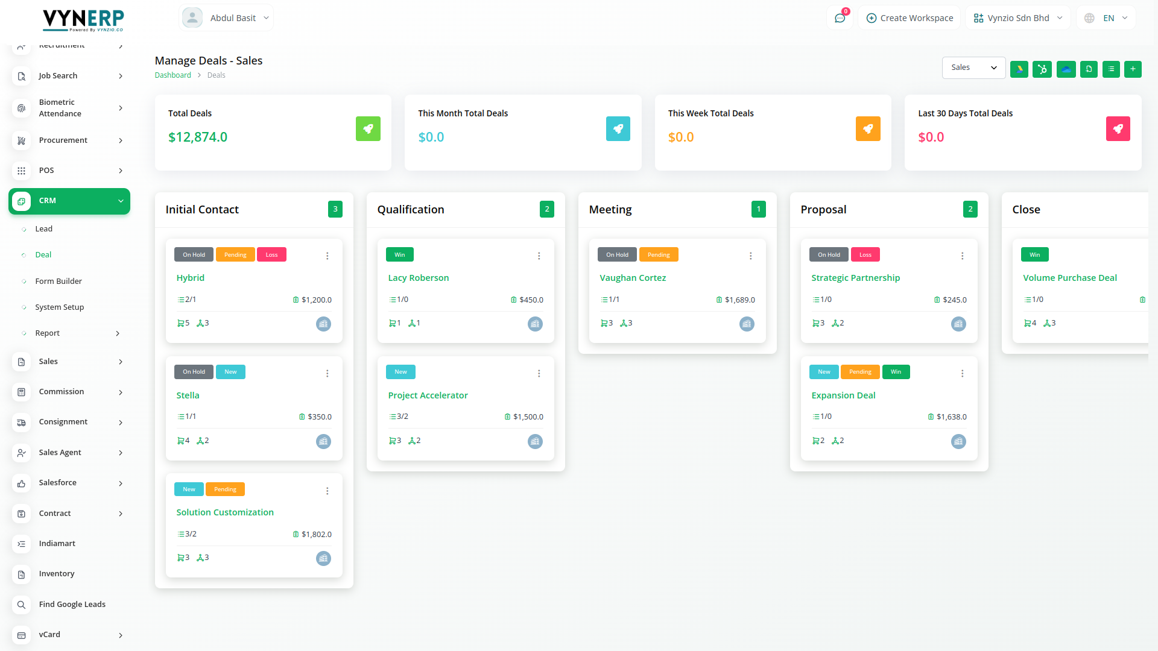Click the plus icon to add deal
Viewport: 1158px width, 651px height.
click(1133, 69)
